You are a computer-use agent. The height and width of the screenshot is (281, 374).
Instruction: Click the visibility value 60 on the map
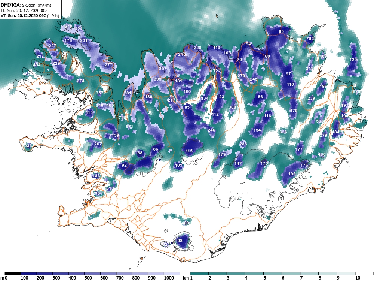pyautogui.click(x=267, y=57)
